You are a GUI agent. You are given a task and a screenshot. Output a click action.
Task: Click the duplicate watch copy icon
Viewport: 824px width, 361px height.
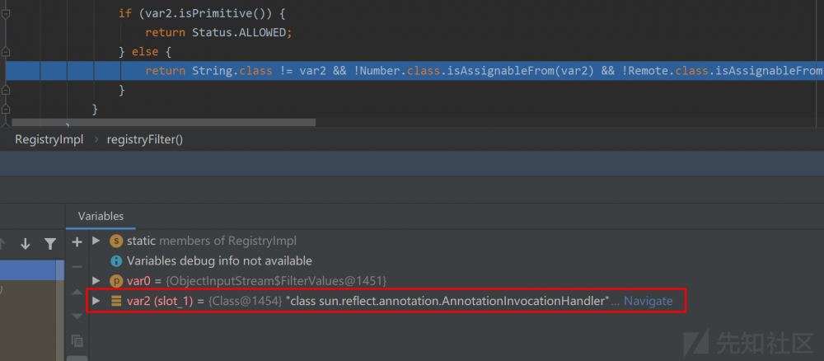click(77, 340)
